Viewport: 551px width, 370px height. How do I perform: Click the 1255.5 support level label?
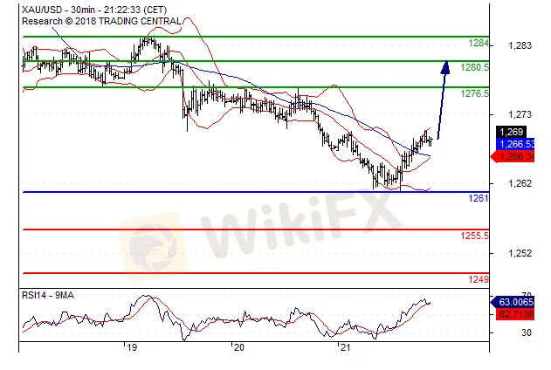coord(474,236)
